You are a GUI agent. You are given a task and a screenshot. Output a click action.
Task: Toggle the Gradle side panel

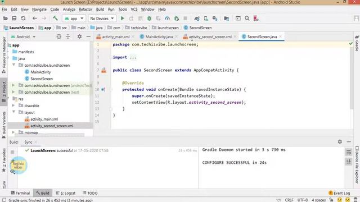357,43
